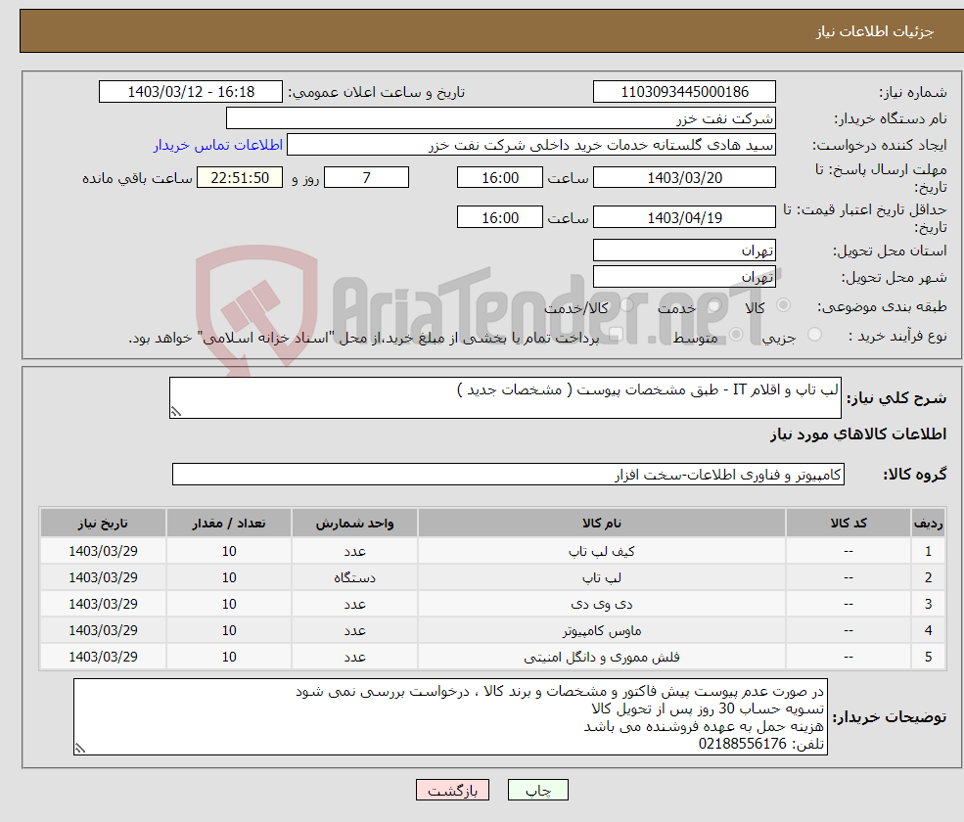
Task: Click the تاریخ نیاز column header
Action: 104,524
